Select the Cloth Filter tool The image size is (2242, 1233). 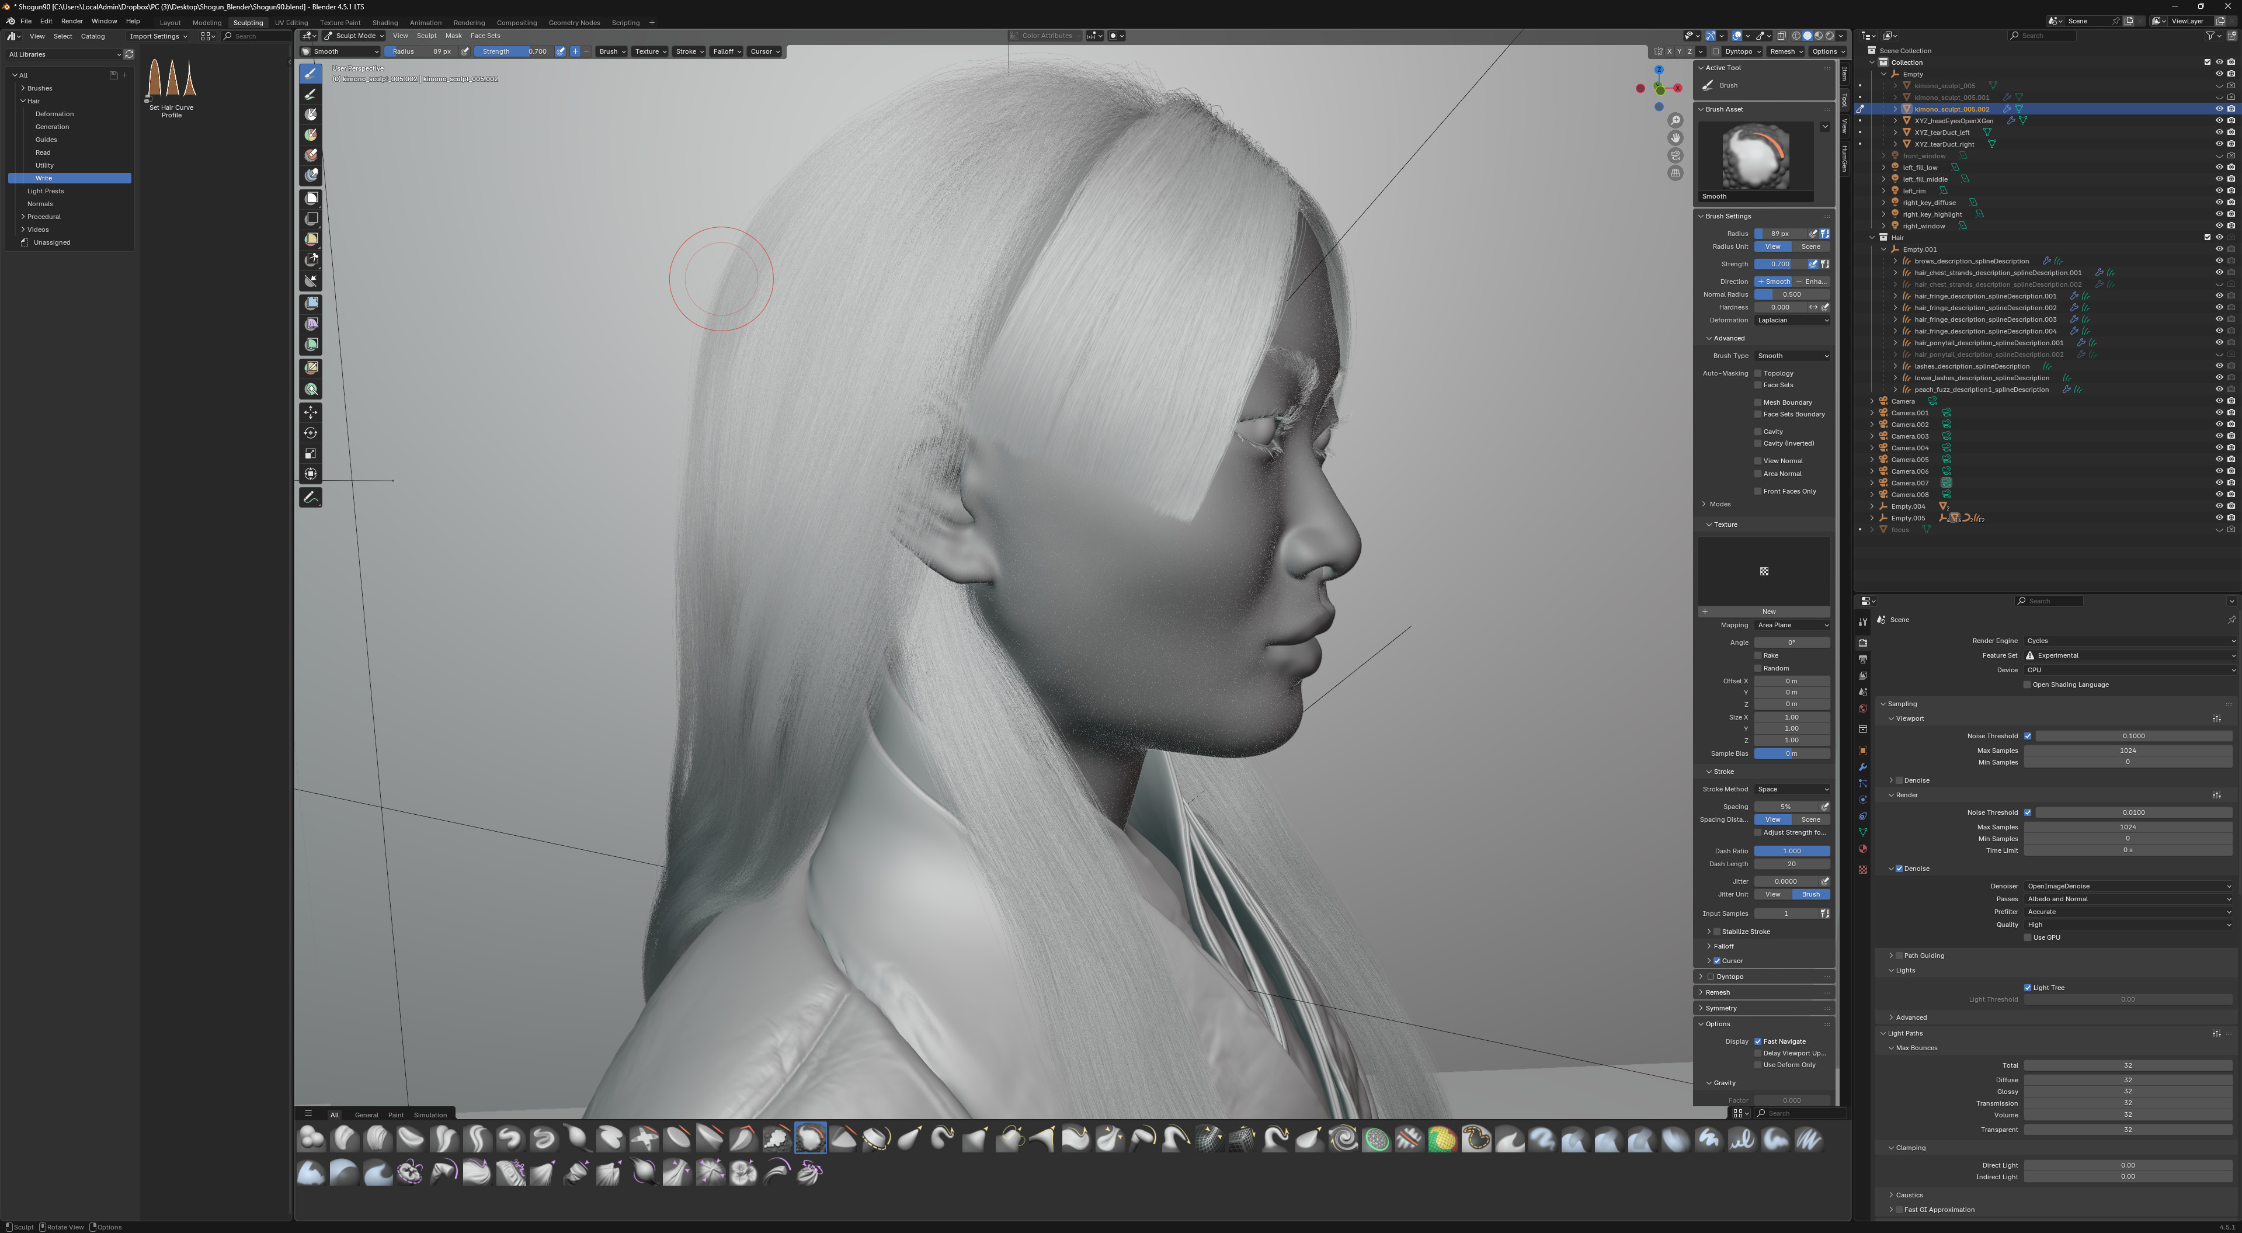coord(311,324)
